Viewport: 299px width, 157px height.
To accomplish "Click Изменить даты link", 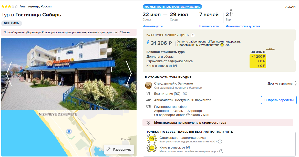I will click(152, 26).
